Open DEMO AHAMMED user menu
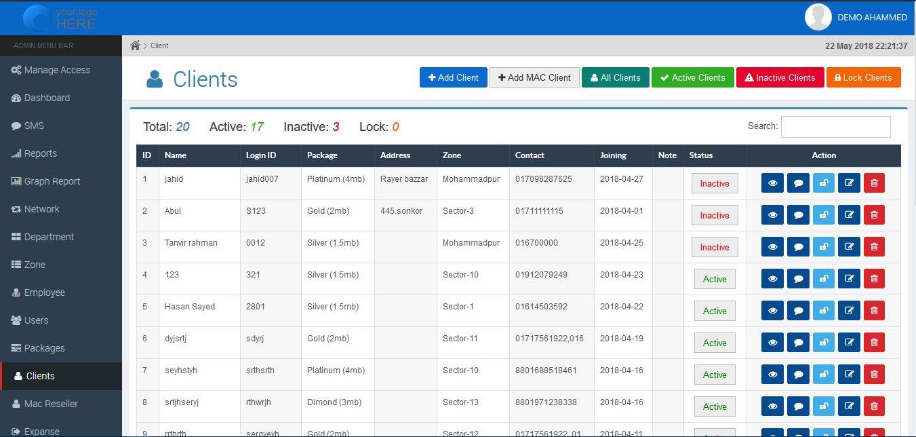Viewport: 916px width, 437px height. (872, 18)
